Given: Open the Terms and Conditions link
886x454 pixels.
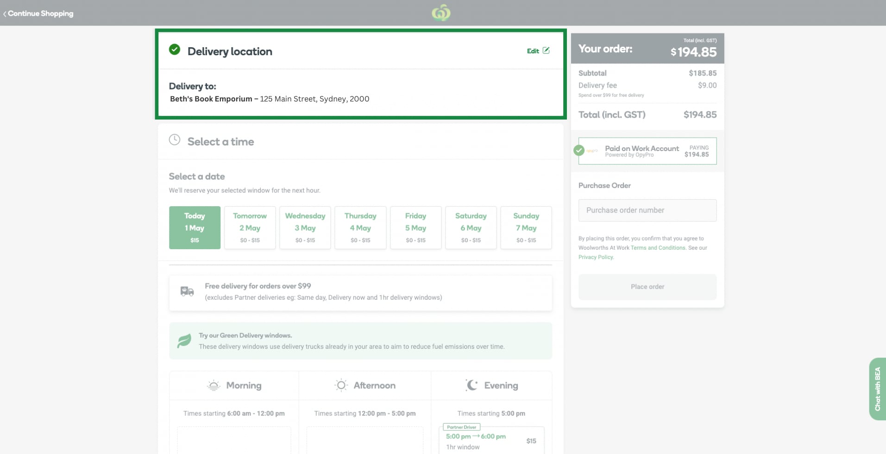Looking at the screenshot, I should point(657,248).
